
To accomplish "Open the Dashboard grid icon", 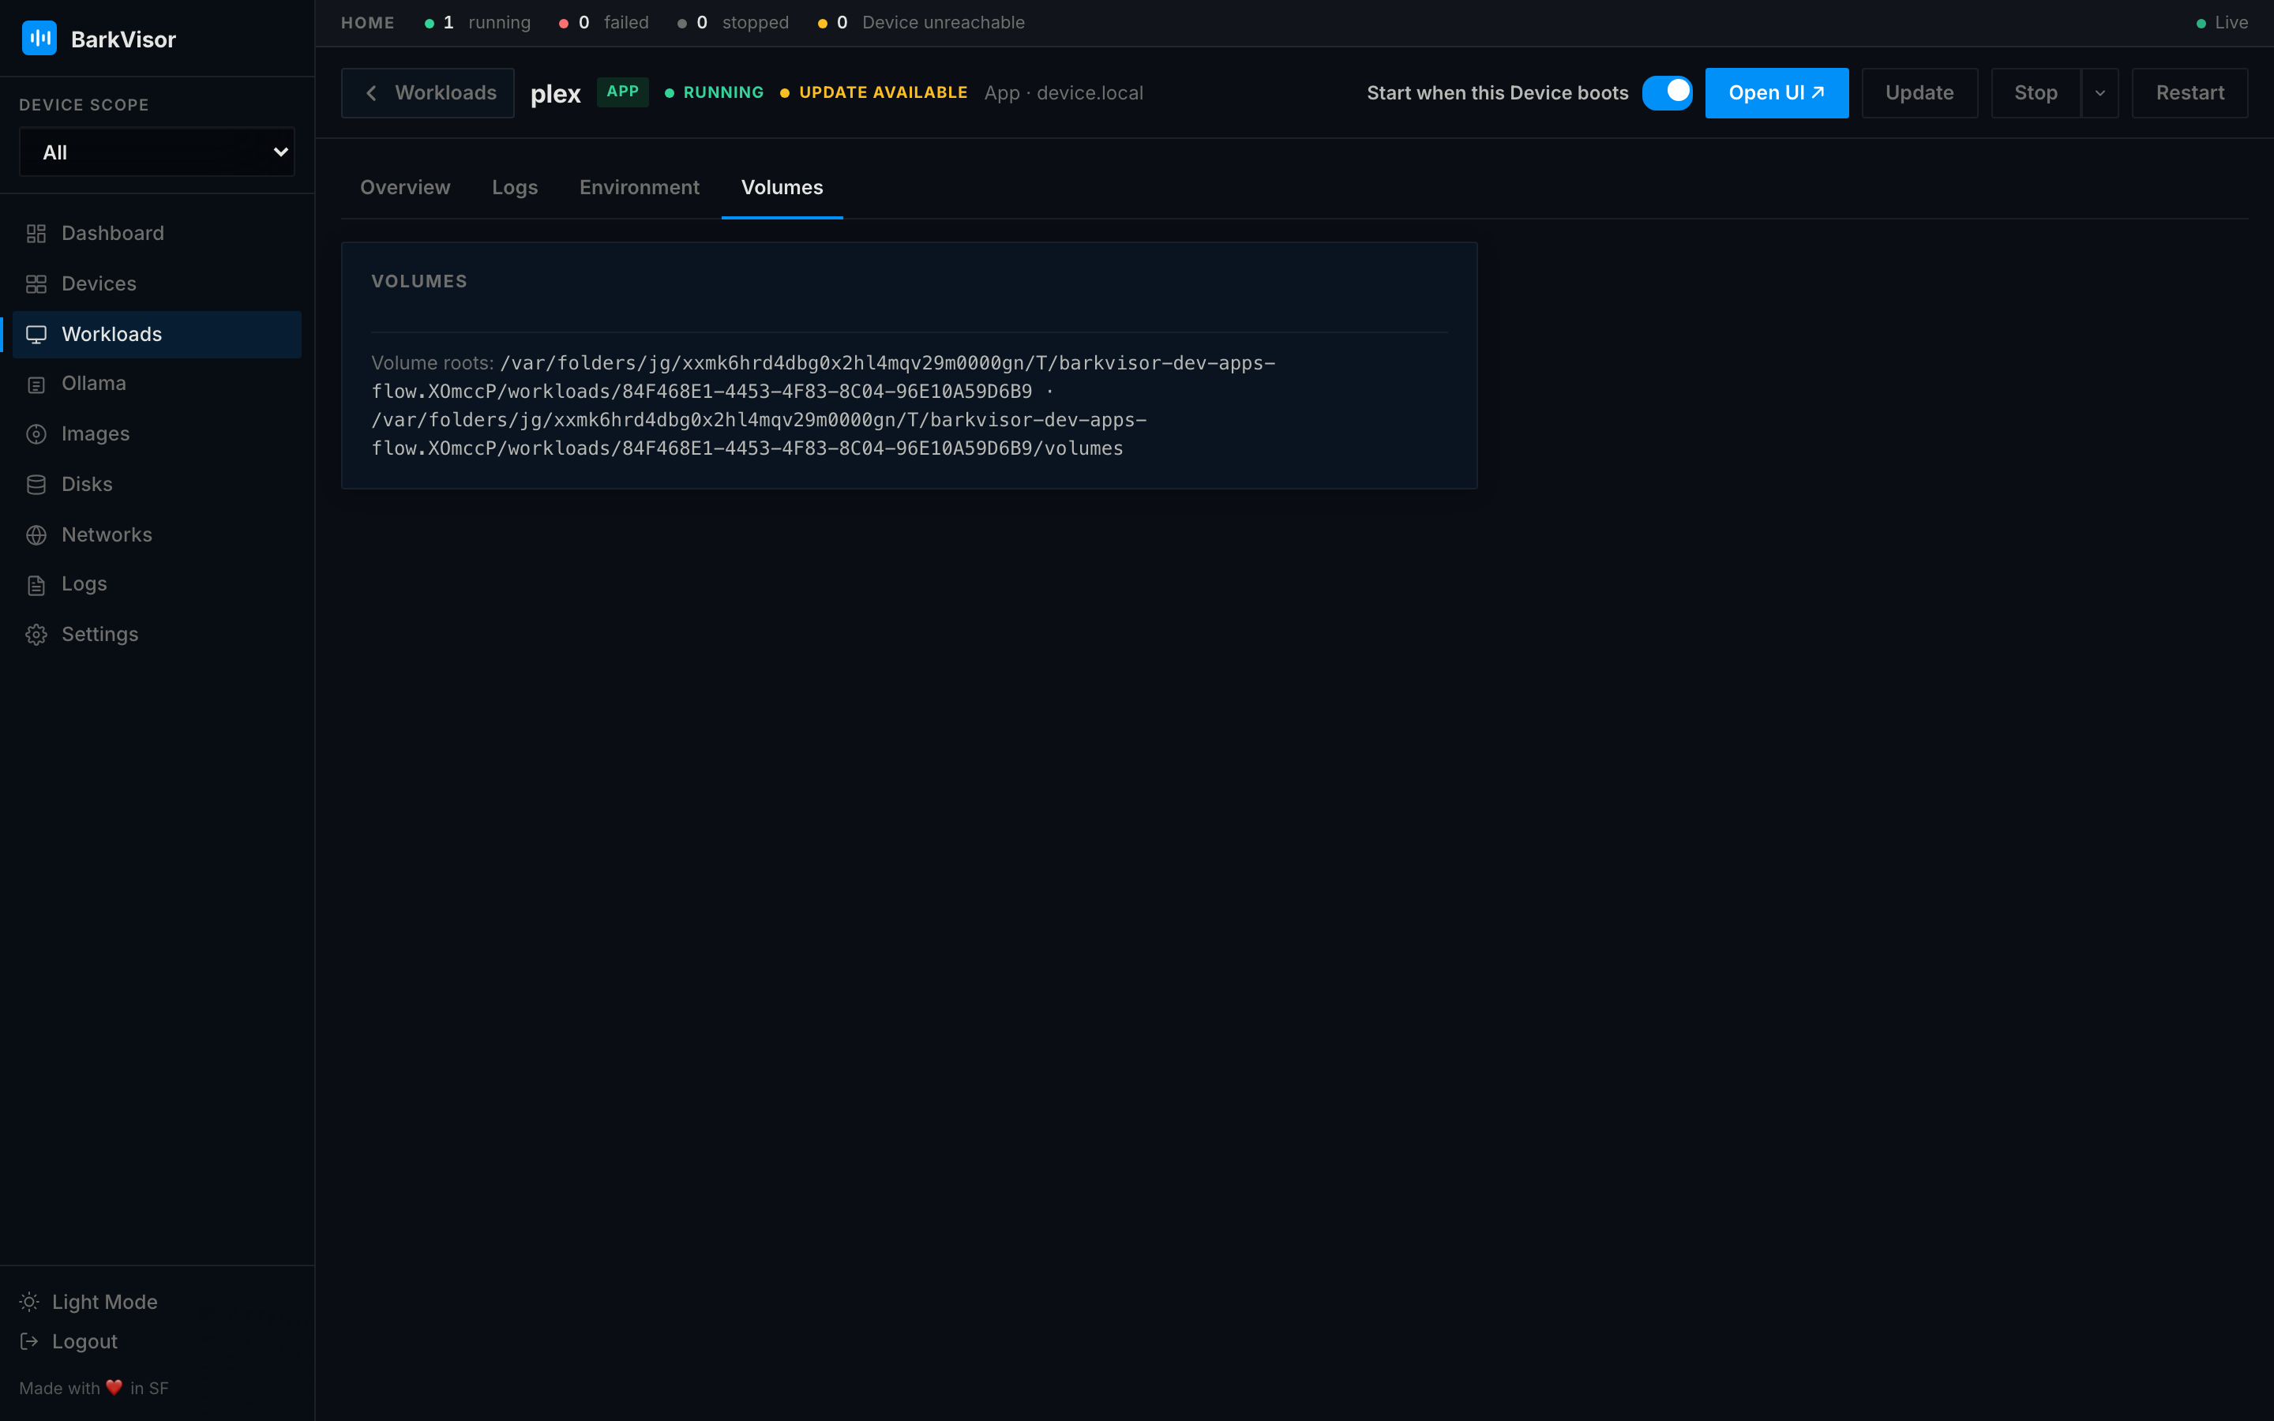I will [x=36, y=233].
